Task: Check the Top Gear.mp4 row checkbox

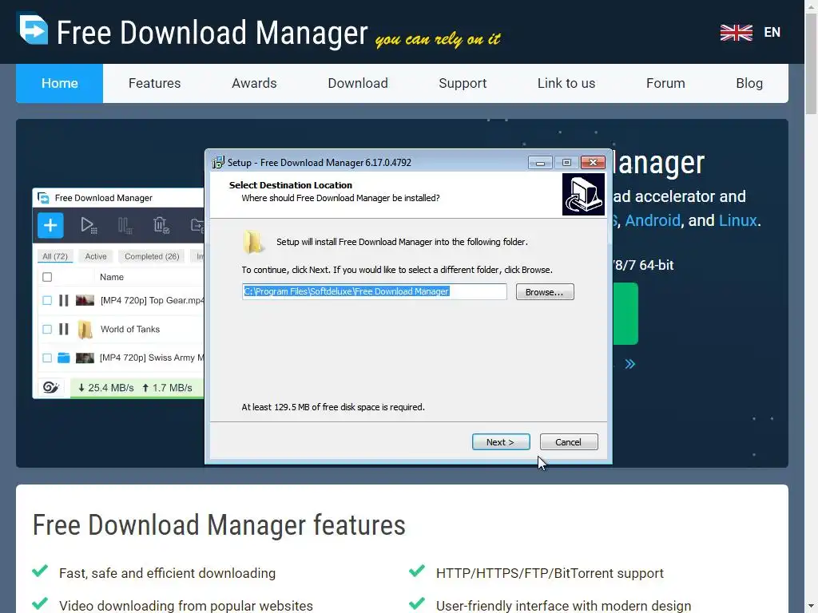Action: pos(47,300)
